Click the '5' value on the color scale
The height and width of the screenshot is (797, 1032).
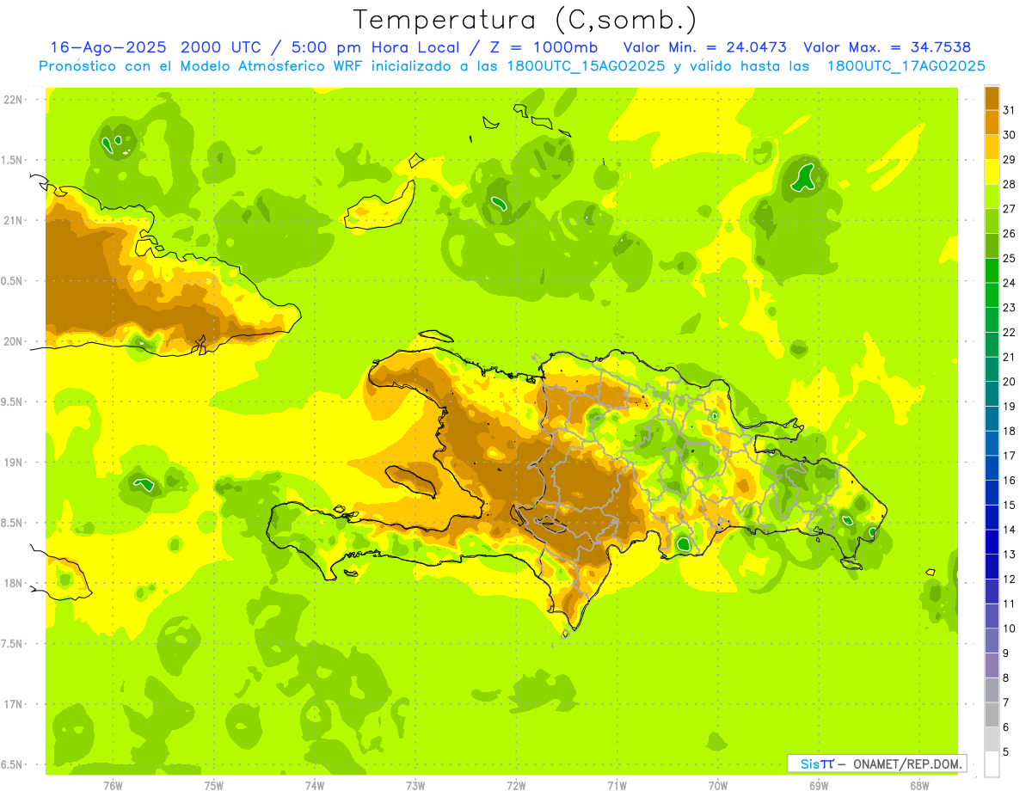pyautogui.click(x=1006, y=752)
